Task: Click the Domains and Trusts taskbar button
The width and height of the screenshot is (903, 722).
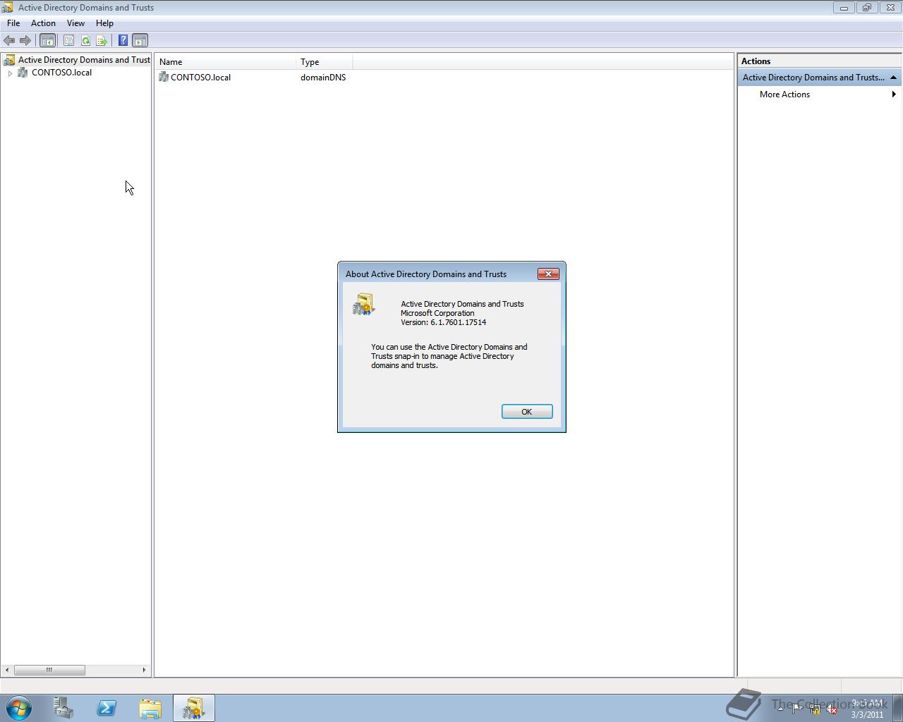Action: tap(193, 708)
